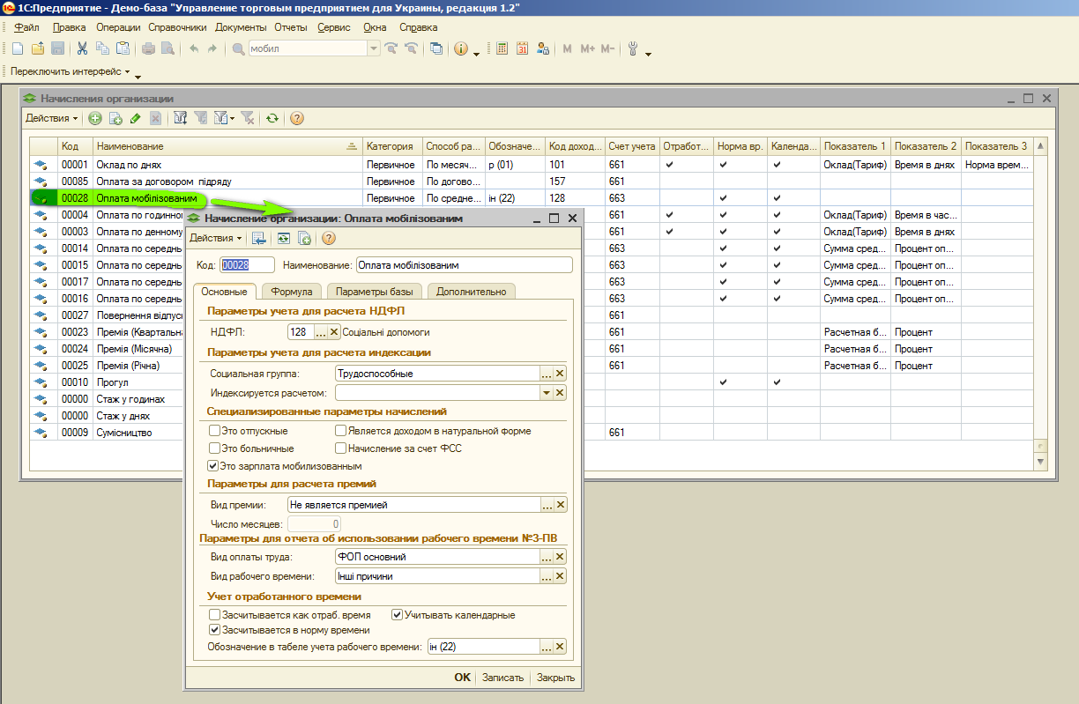The width and height of the screenshot is (1079, 704).
Task: Add new accrual with green plus icon
Action: [x=95, y=118]
